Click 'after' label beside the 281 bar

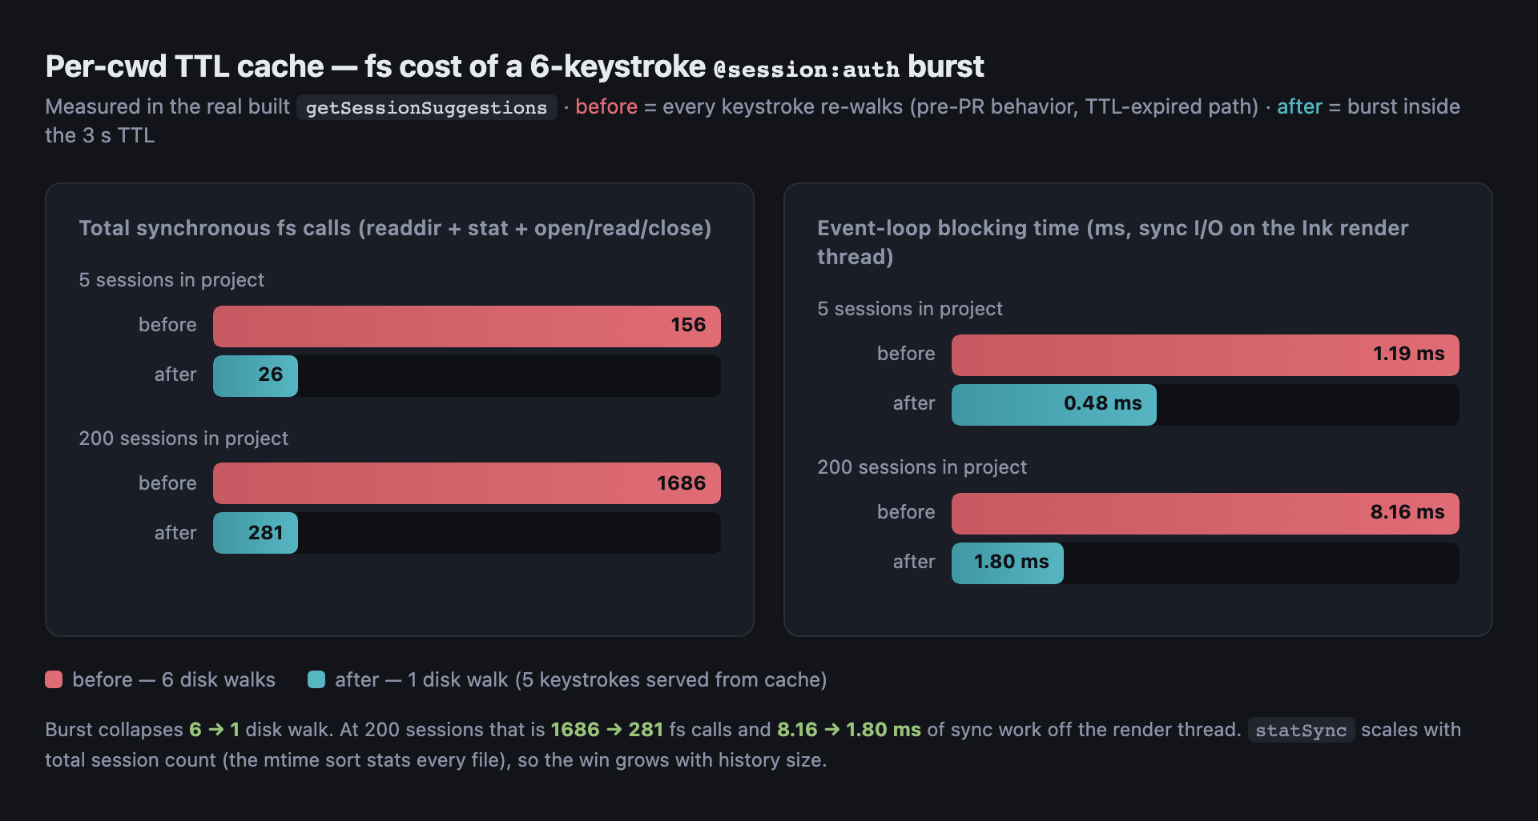[175, 533]
